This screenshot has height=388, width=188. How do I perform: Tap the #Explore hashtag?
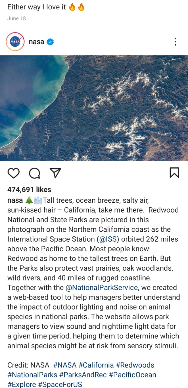coord(21,385)
